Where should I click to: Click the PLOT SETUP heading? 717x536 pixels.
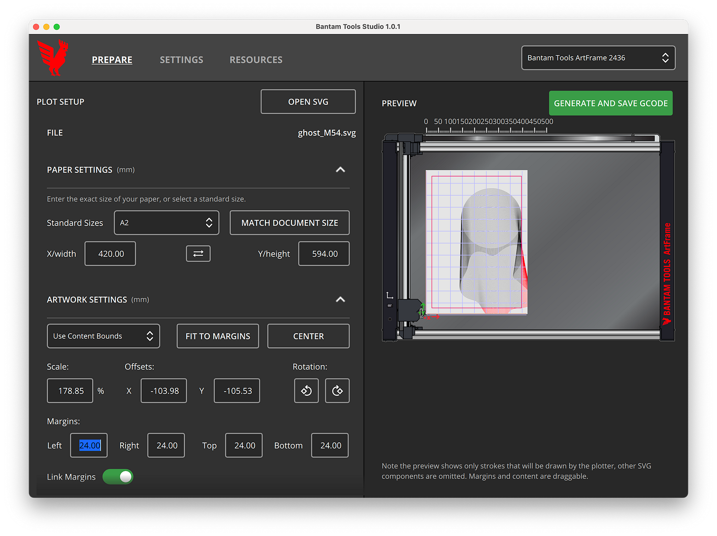tap(61, 101)
